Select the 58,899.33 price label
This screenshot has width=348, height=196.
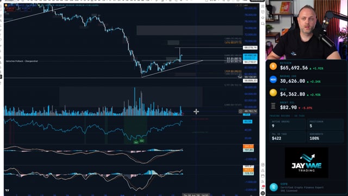click(x=250, y=81)
